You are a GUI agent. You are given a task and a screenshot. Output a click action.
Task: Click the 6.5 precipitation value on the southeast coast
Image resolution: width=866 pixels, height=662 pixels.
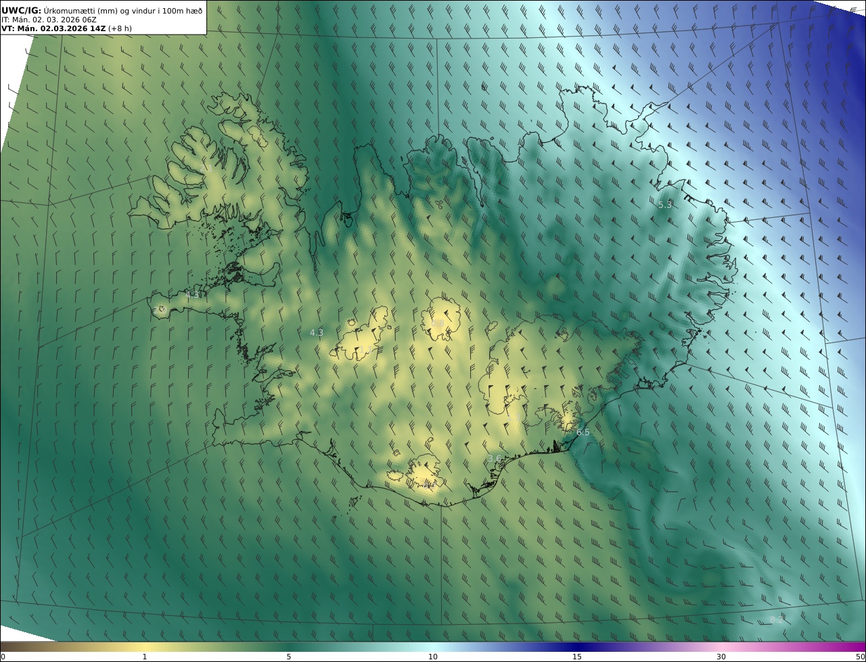tap(583, 433)
